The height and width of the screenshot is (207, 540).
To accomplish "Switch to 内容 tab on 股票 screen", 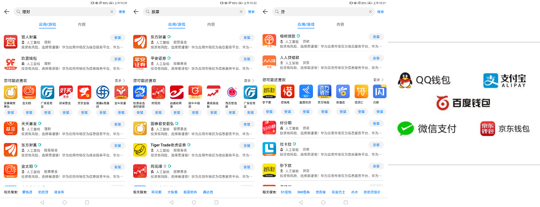I will tap(211, 25).
